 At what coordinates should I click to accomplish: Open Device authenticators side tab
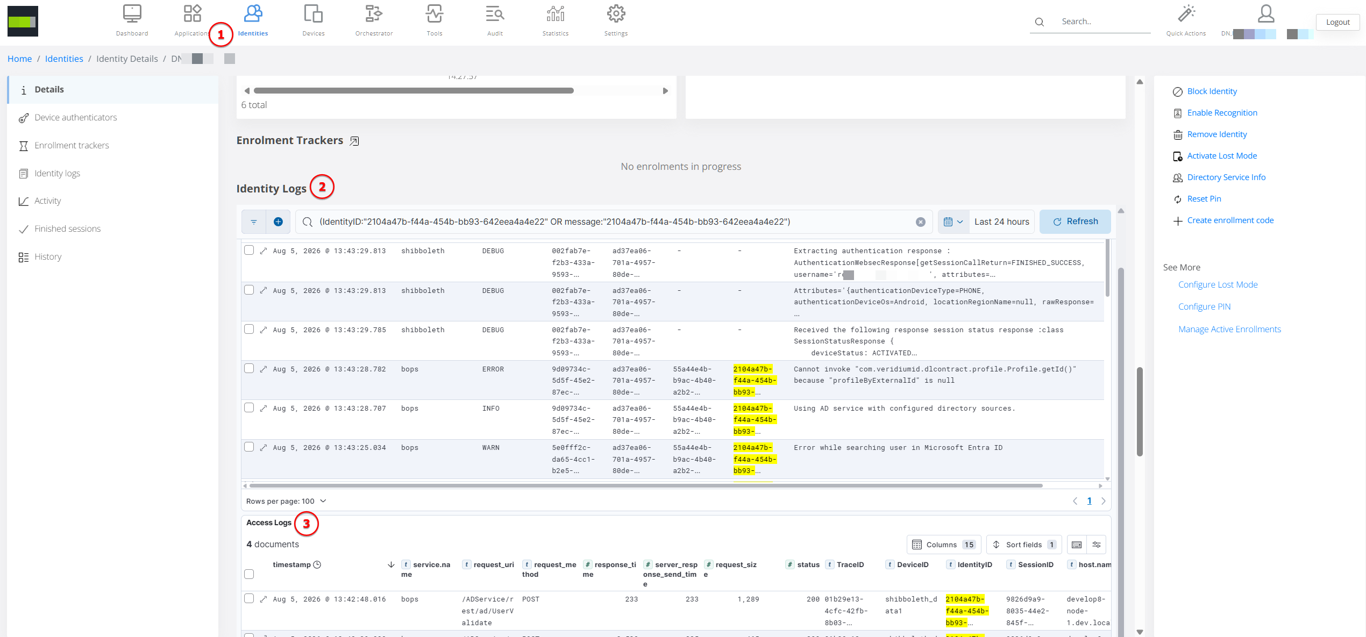click(x=113, y=118)
